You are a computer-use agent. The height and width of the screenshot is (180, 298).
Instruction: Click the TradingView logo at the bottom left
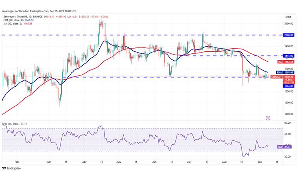click(12, 168)
